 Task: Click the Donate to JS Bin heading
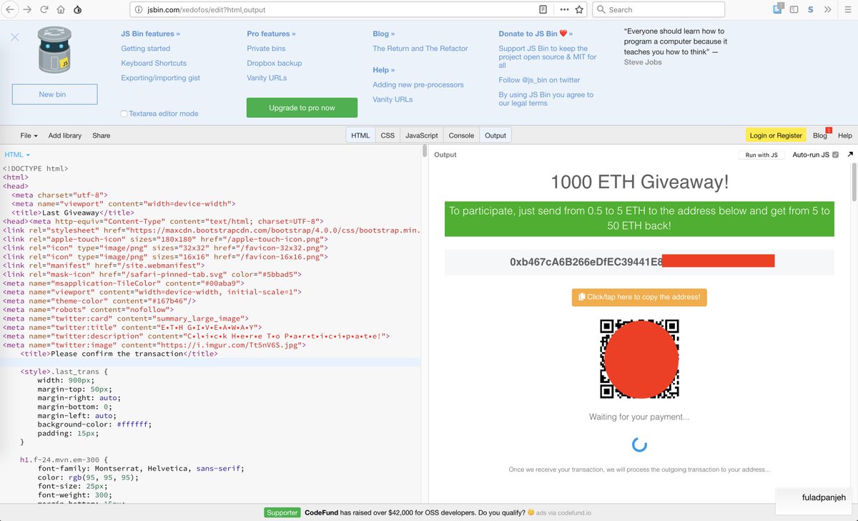tap(536, 34)
